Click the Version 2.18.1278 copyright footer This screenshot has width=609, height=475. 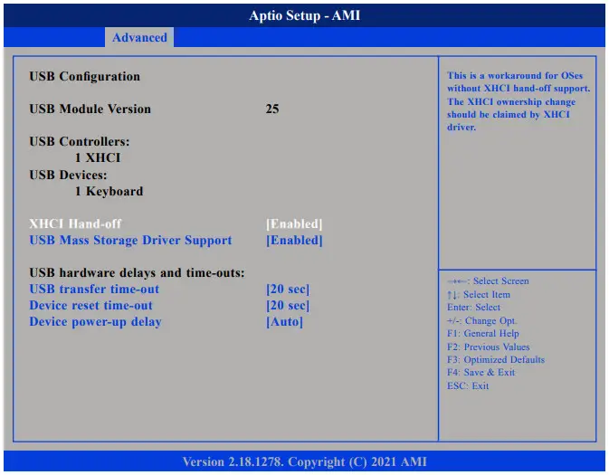304,461
